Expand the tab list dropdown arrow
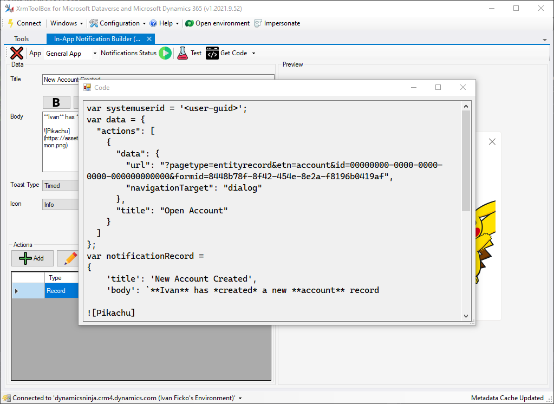The height and width of the screenshot is (404, 554). (545, 40)
